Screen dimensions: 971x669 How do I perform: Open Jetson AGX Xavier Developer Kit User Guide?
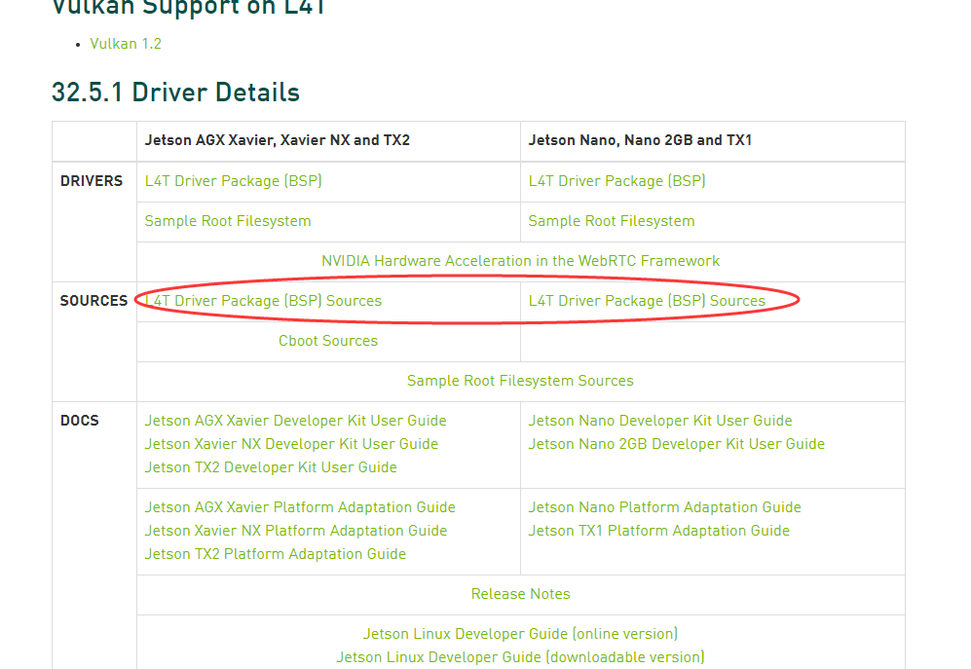click(297, 421)
